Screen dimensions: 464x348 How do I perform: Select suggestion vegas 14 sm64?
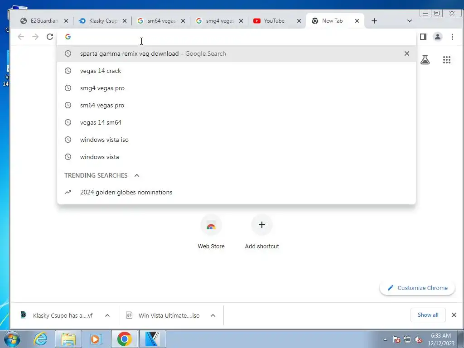236,122
